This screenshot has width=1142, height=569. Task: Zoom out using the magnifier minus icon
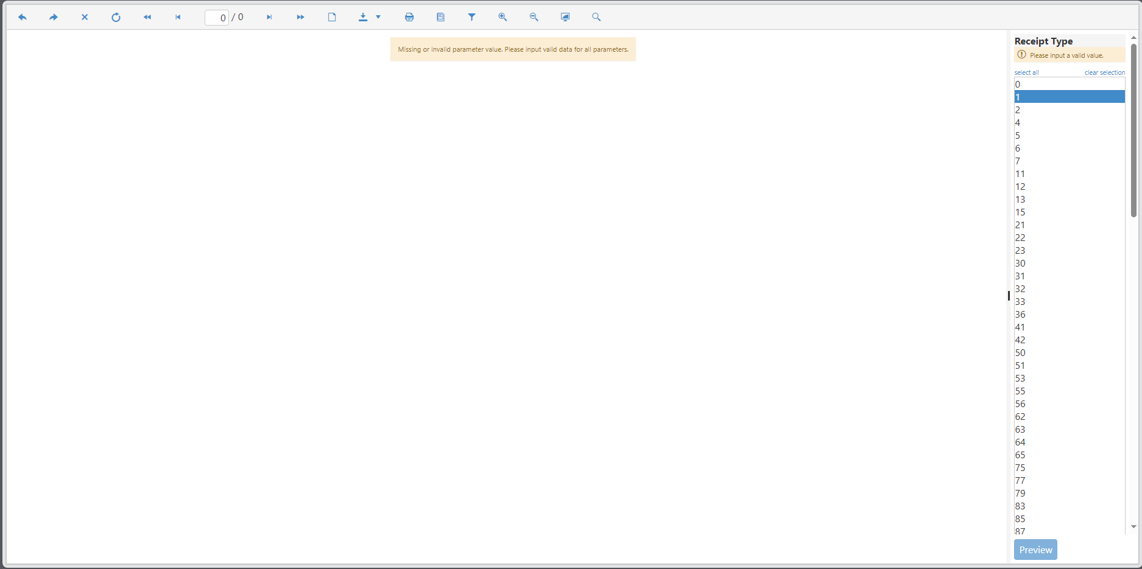pos(534,17)
